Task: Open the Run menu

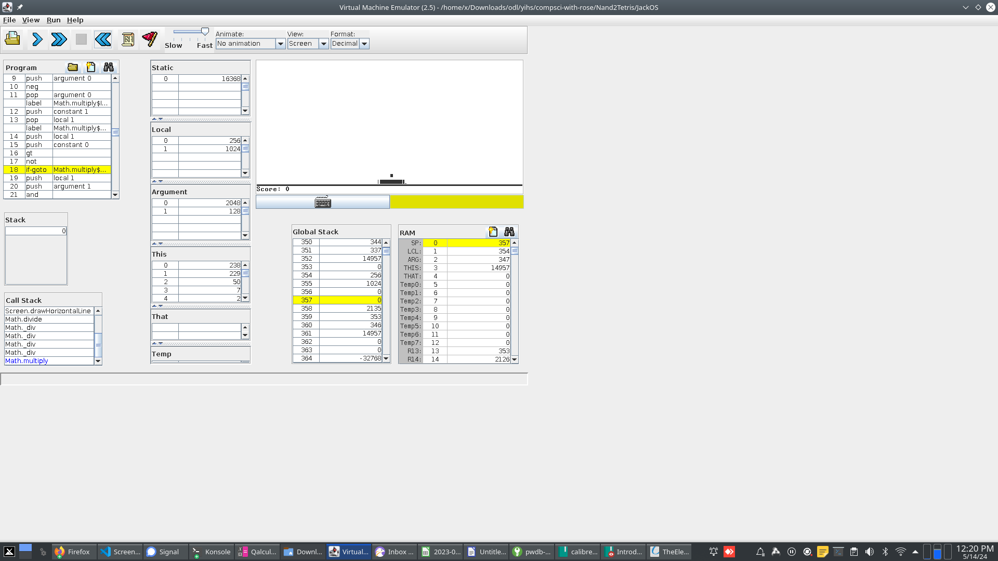Action: click(x=54, y=20)
